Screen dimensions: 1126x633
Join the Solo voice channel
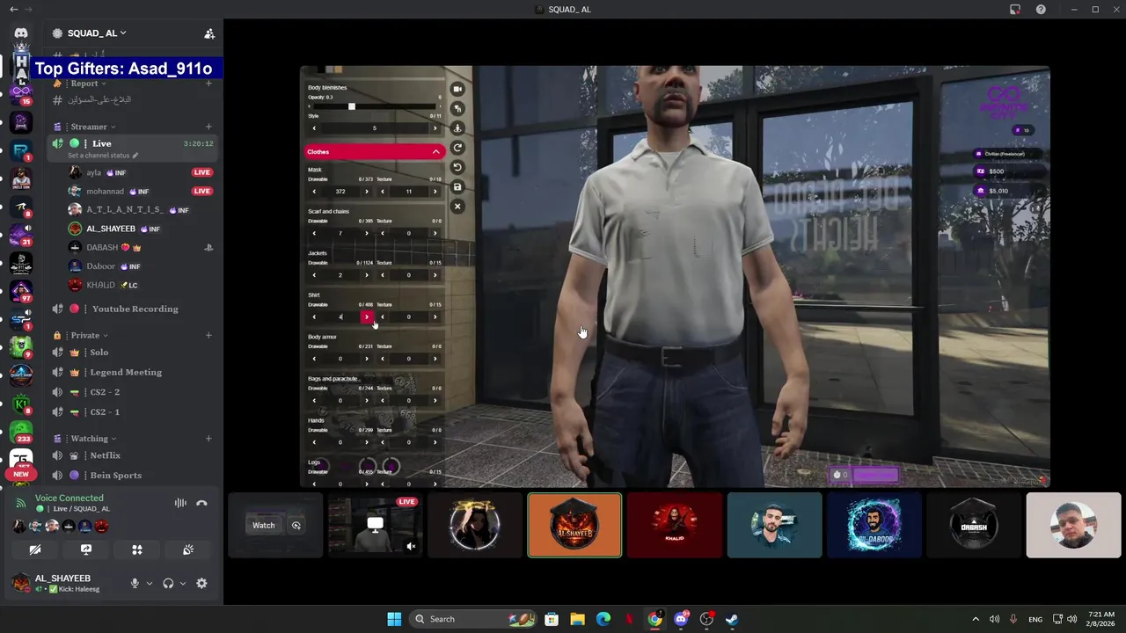tap(132, 352)
